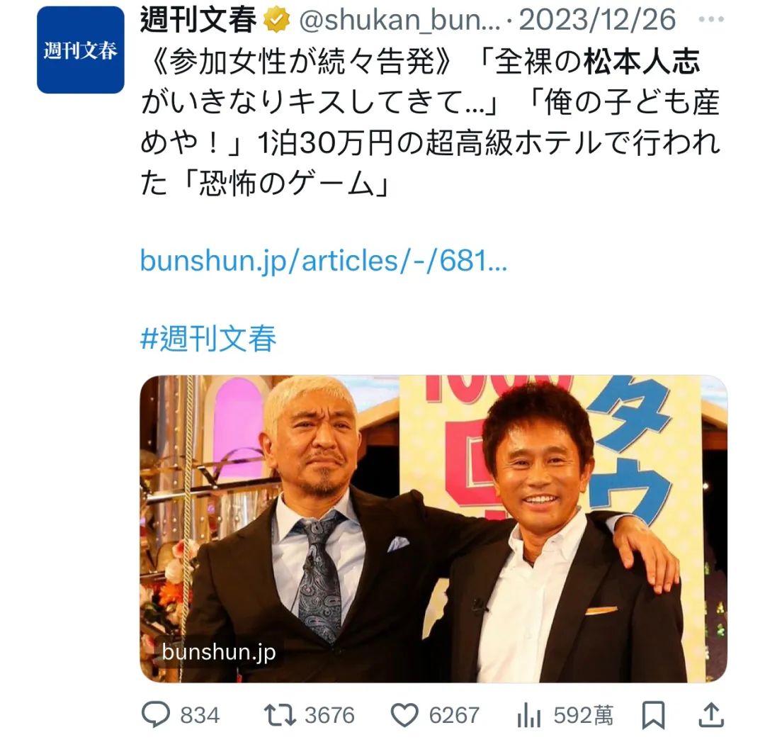Click the gold verified badge

[277, 20]
